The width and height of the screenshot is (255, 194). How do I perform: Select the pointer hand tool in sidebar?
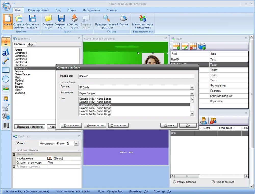pyautogui.click(x=6, y=42)
